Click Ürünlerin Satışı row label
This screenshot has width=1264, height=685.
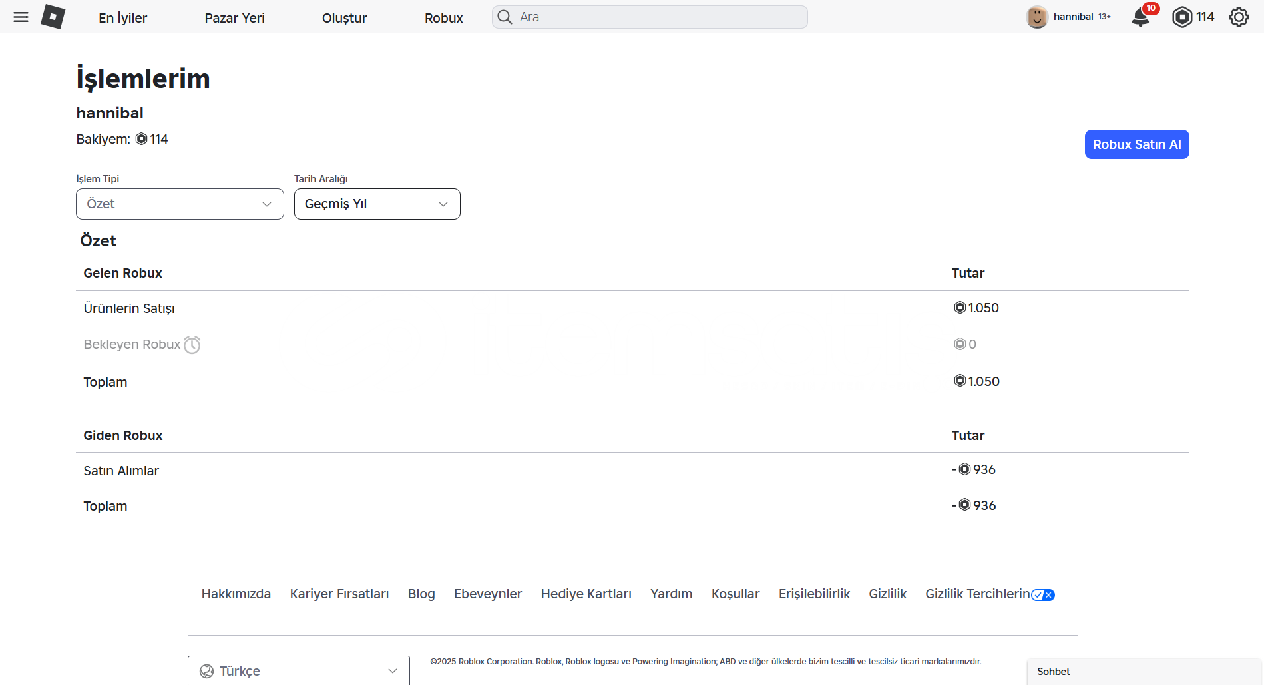pyautogui.click(x=129, y=308)
